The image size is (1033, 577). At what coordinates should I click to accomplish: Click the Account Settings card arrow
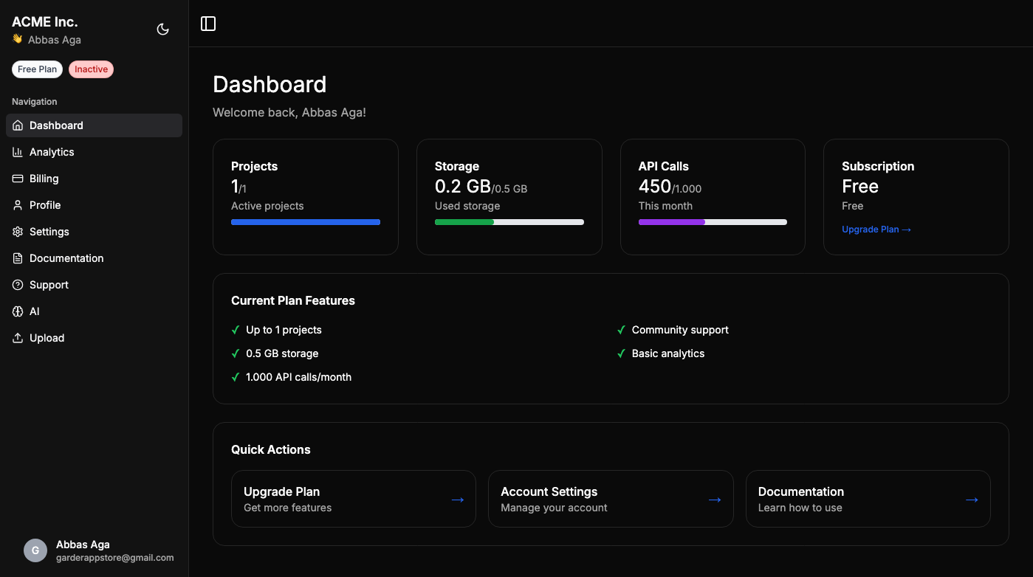714,499
